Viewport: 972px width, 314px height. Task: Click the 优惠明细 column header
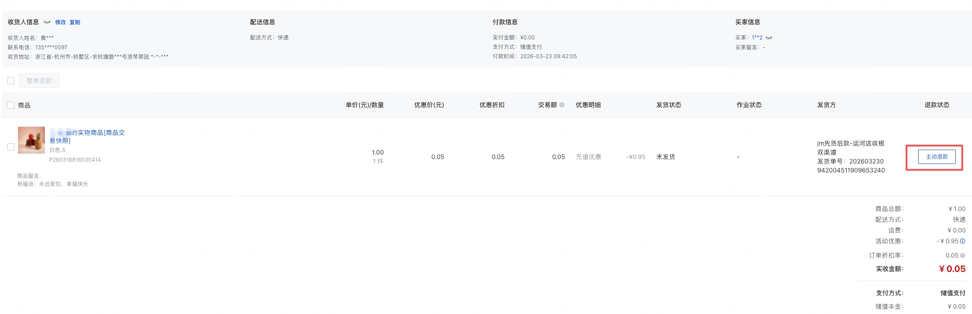tap(588, 105)
